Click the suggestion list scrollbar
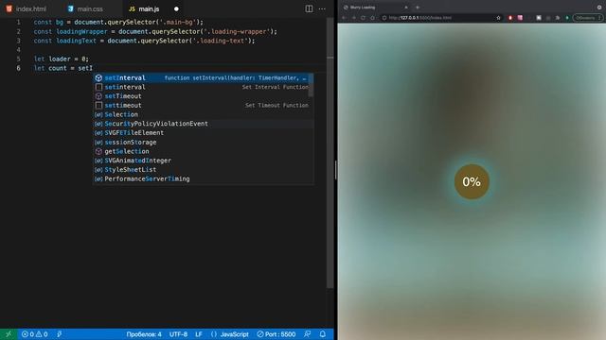 click(312, 85)
